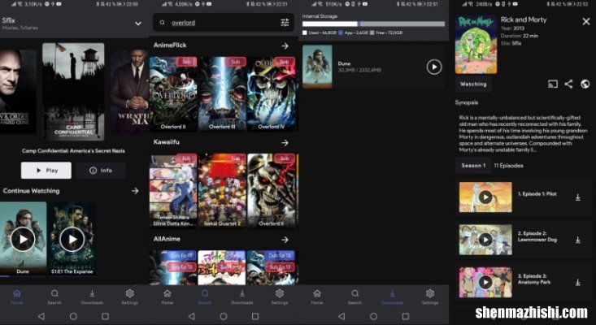Tap Android back button on search screen
The image size is (596, 325).
[x=192, y=316]
